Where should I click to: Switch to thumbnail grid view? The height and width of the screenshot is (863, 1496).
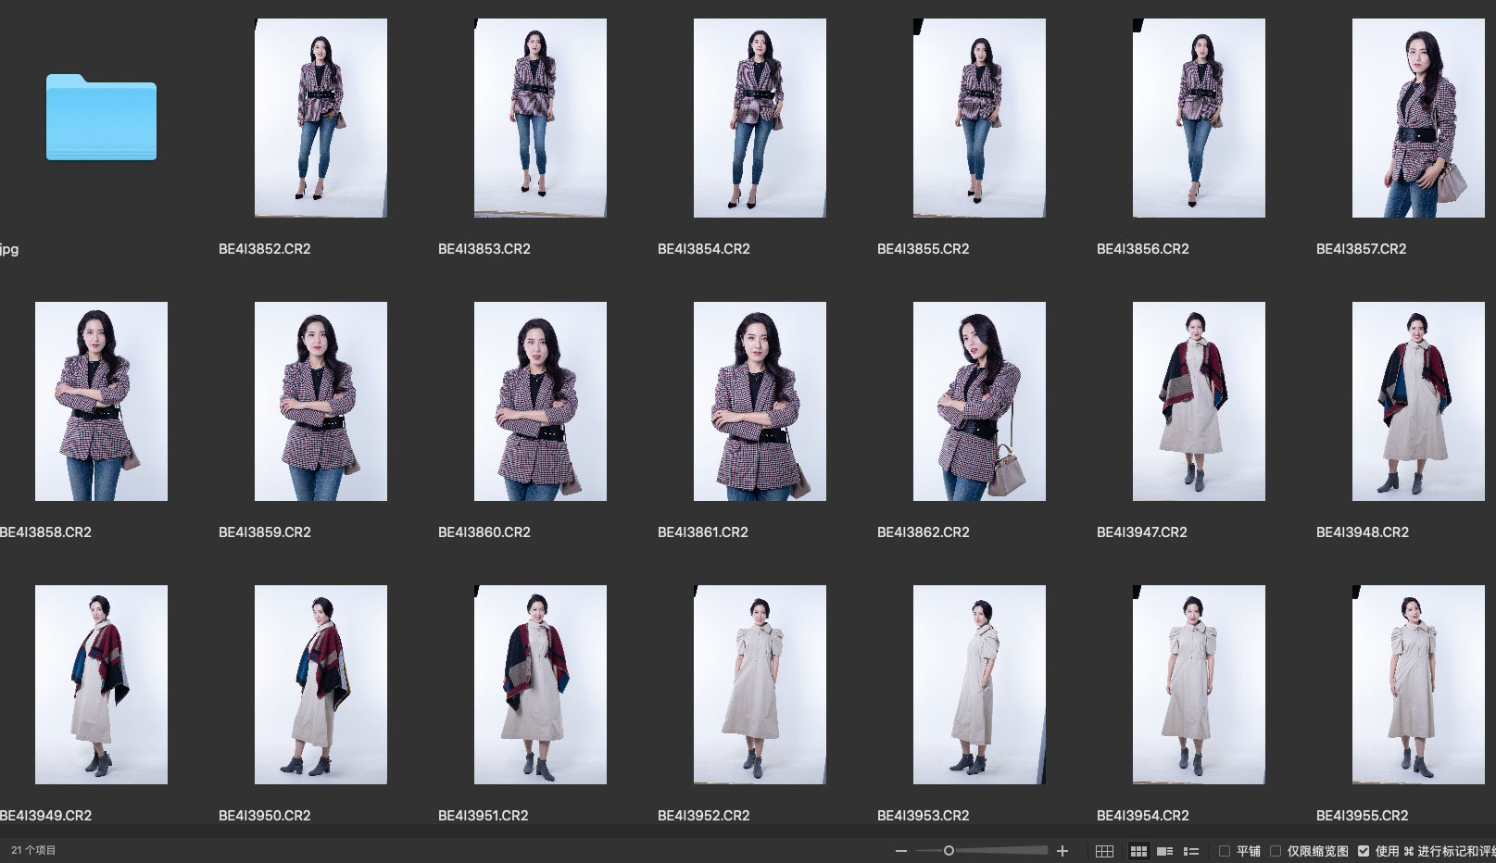point(1138,851)
